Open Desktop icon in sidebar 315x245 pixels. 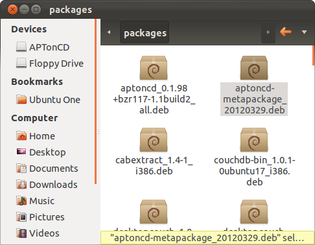21,152
